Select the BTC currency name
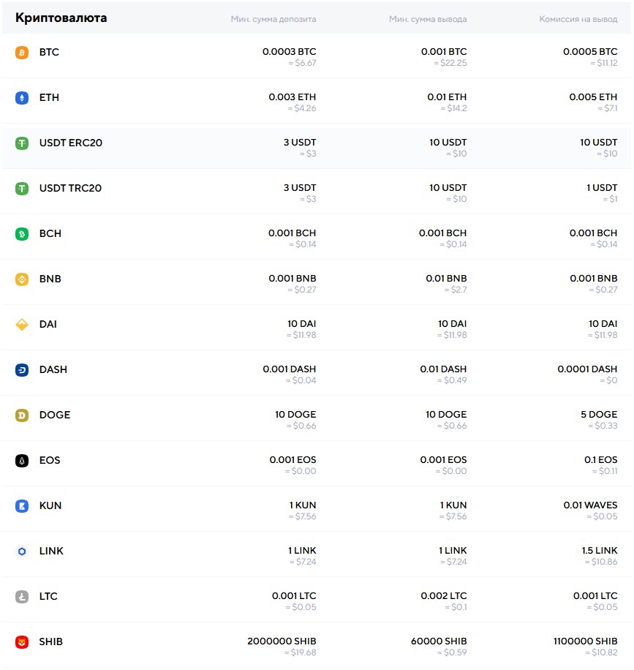This screenshot has width=634, height=670. click(49, 52)
